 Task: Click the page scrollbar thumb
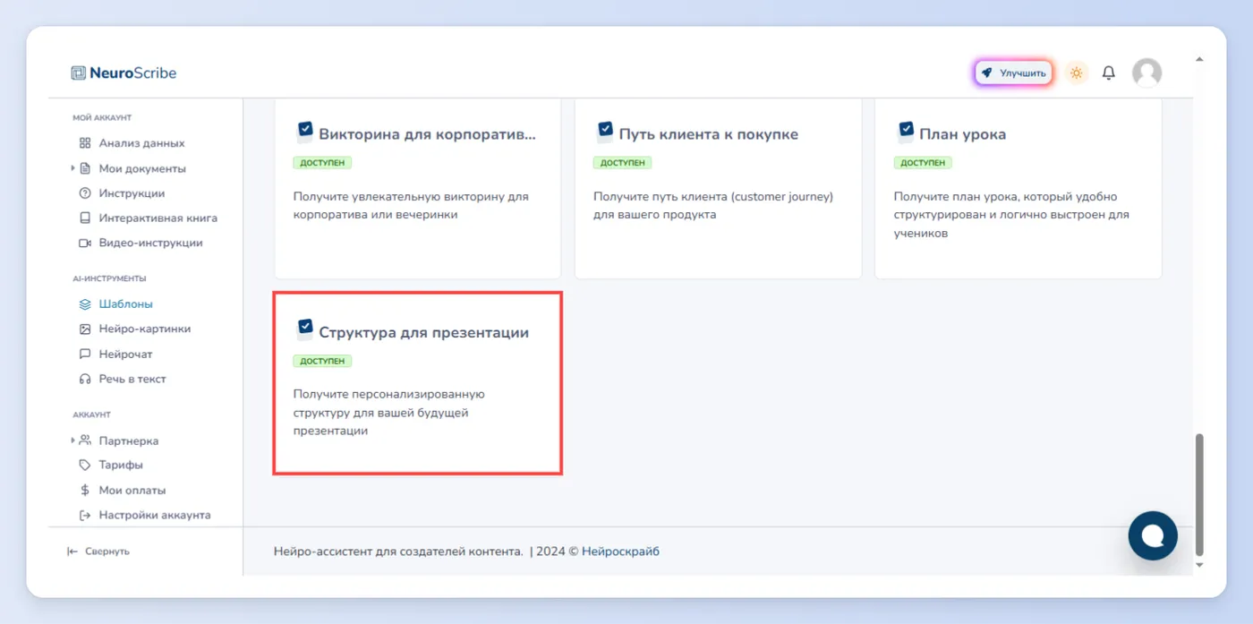pyautogui.click(x=1200, y=494)
